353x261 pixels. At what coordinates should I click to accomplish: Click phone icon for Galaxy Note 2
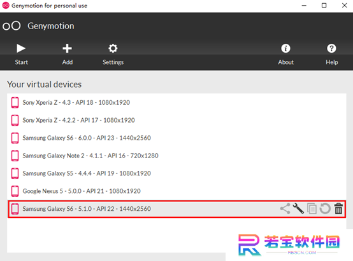coord(15,156)
